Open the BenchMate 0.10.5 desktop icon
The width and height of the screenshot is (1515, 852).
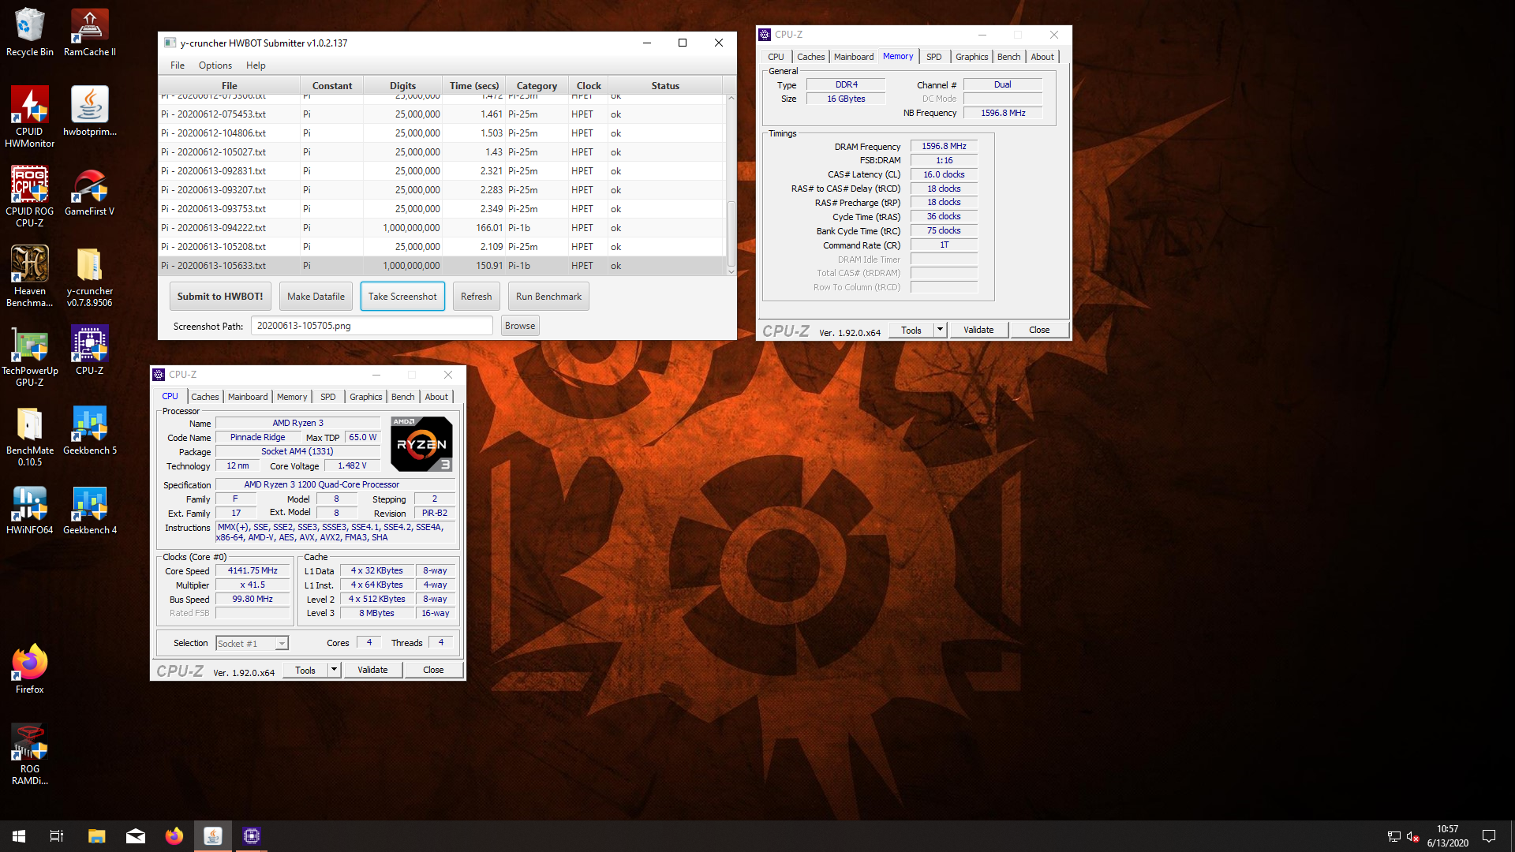(29, 435)
